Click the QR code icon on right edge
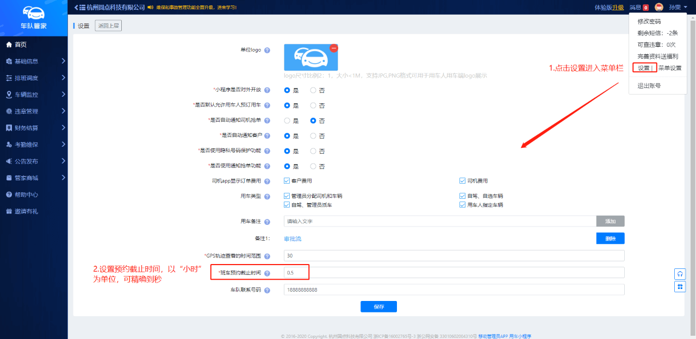This screenshot has height=339, width=696. coord(680,286)
